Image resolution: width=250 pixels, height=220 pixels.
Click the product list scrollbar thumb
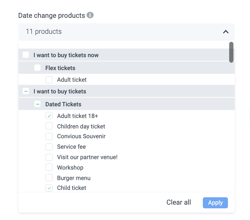point(231,52)
